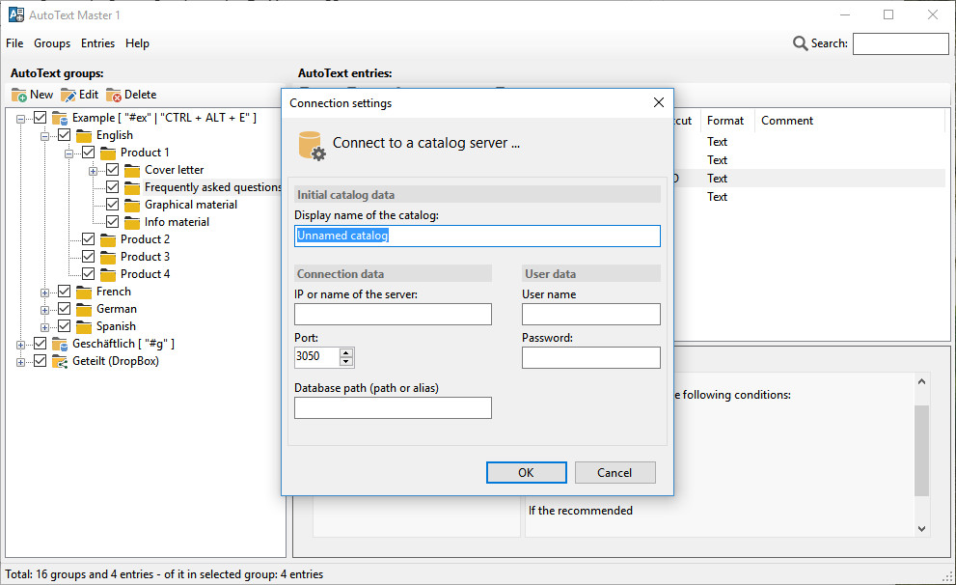Select the Geteilt (DropBox) shared folder icon
This screenshot has height=585, width=956.
[x=60, y=361]
